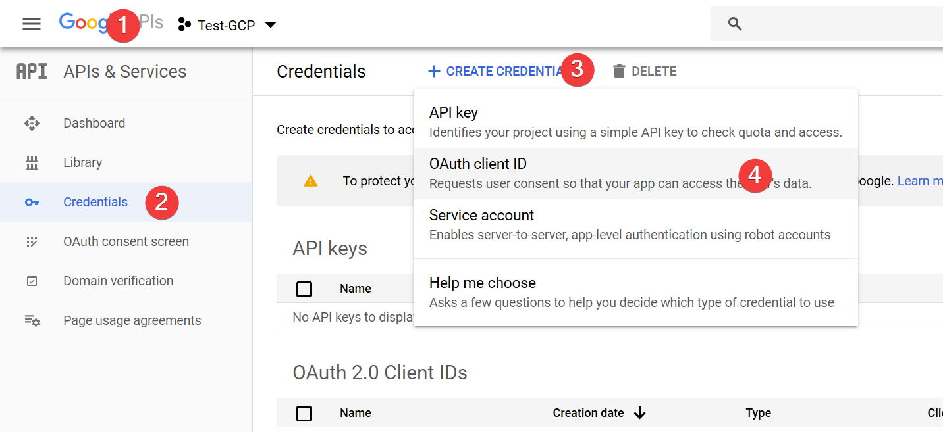
Task: Click Name column header in API keys table
Action: point(356,289)
